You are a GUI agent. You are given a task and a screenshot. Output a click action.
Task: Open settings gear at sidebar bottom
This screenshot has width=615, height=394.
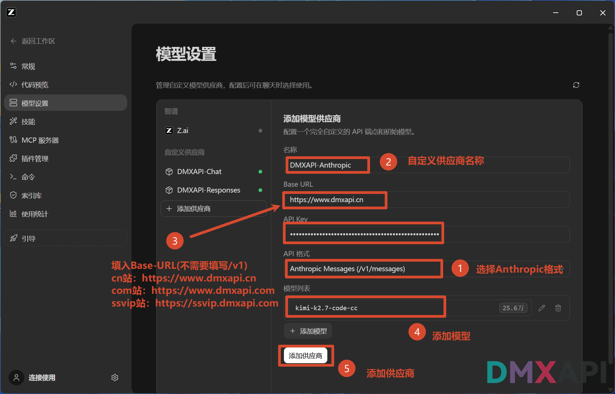click(x=115, y=378)
